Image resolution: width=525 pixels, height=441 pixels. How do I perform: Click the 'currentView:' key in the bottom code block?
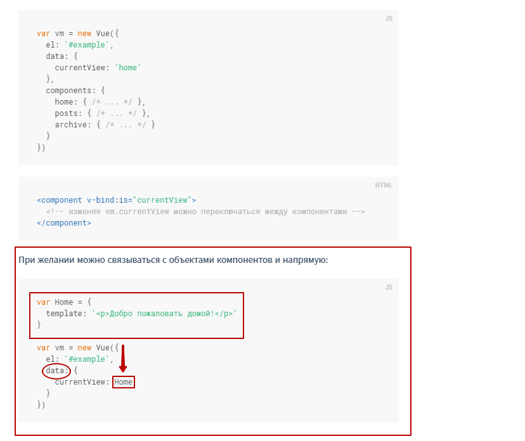click(82, 382)
